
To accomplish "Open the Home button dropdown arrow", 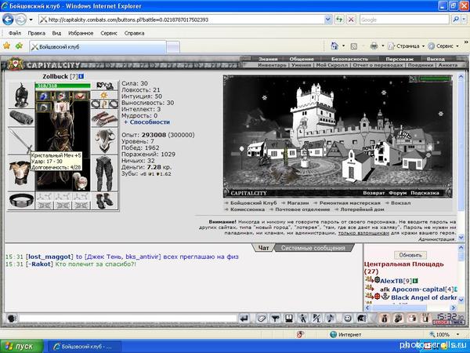I will 343,46.
